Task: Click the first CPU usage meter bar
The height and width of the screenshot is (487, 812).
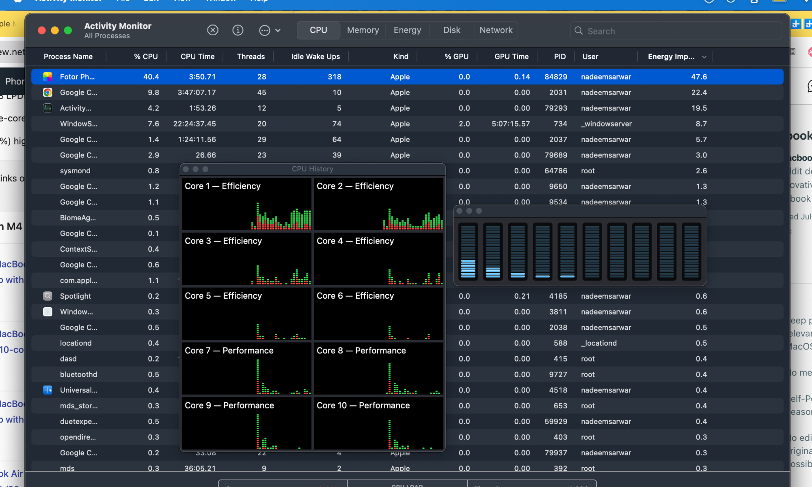Action: point(468,251)
